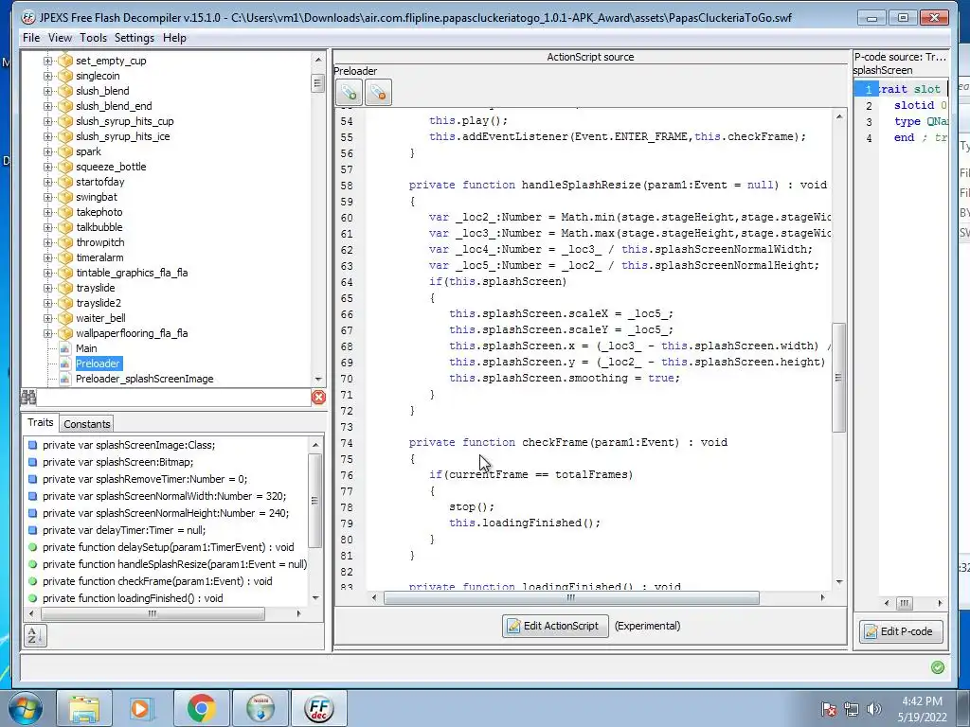970x727 pixels.
Task: Click the add trait toolbar icon
Action: click(349, 93)
